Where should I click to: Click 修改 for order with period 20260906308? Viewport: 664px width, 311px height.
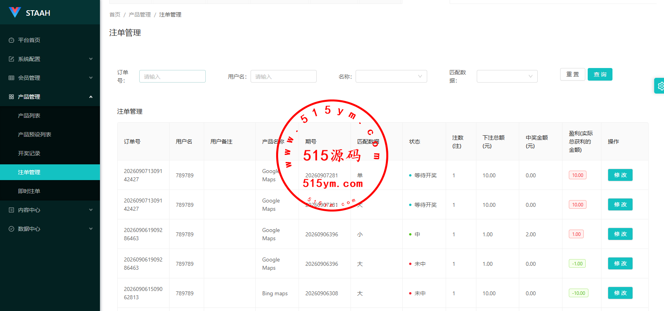(620, 293)
